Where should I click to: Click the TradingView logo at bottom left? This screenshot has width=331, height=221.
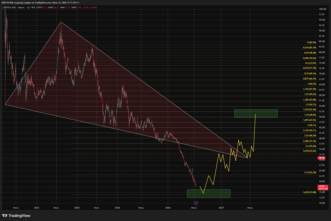(x=16, y=215)
